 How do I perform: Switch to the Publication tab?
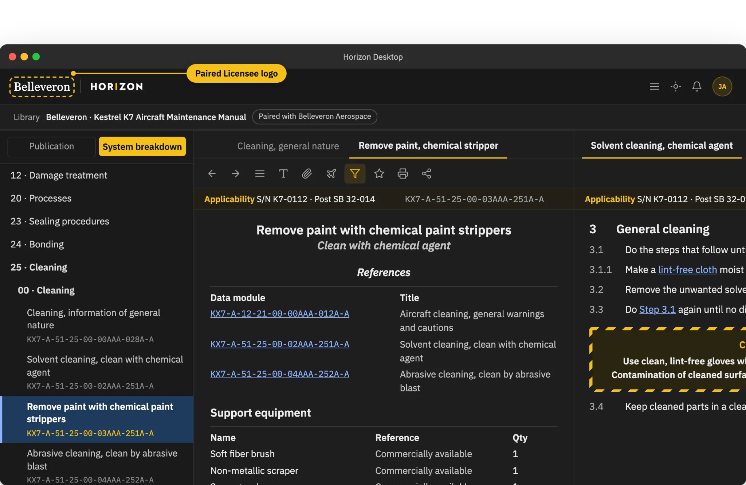(x=51, y=146)
